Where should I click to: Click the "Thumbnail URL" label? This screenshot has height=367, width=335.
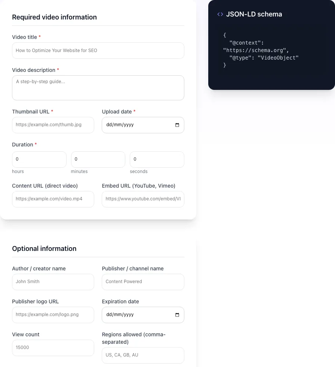31,112
